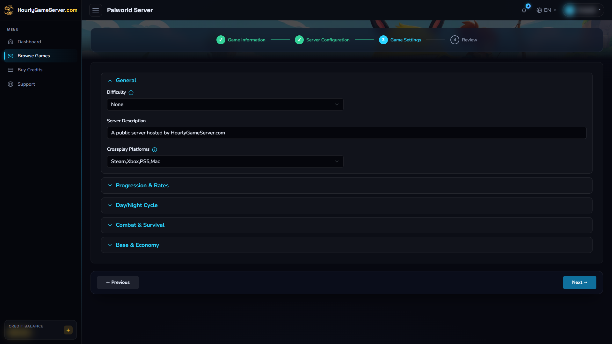The image size is (612, 344).
Task: Toggle the hamburger sidebar menu
Action: click(95, 10)
